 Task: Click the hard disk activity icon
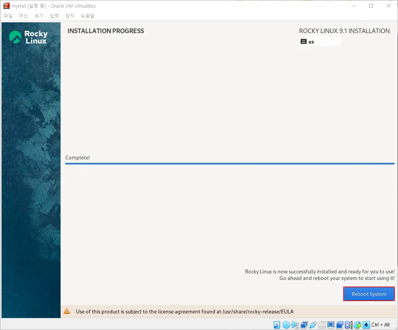pyautogui.click(x=277, y=325)
